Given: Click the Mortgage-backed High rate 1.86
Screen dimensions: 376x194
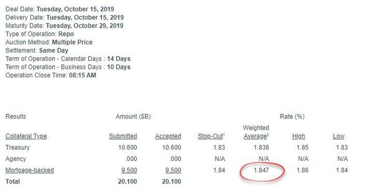Looking at the screenshot, I should (302, 170).
